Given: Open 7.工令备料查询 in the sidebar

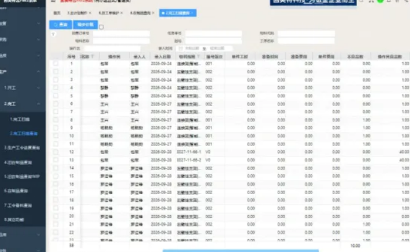Looking at the screenshot, I should pyautogui.click(x=18, y=205).
